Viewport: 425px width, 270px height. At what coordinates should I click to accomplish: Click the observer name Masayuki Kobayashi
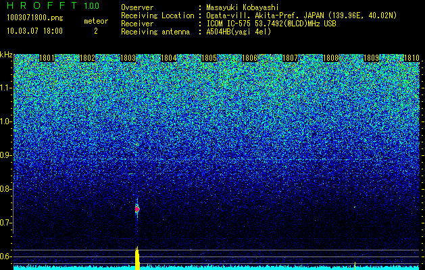(x=243, y=7)
